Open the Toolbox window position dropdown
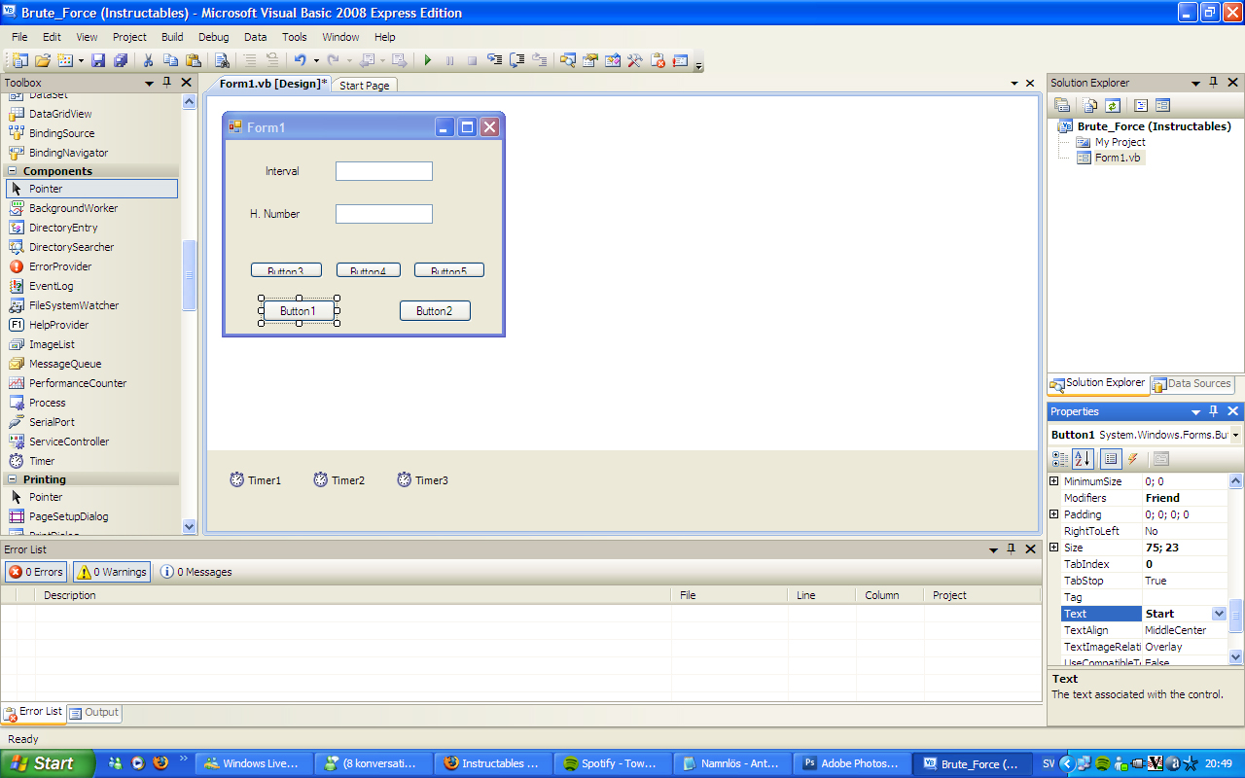 tap(150, 83)
